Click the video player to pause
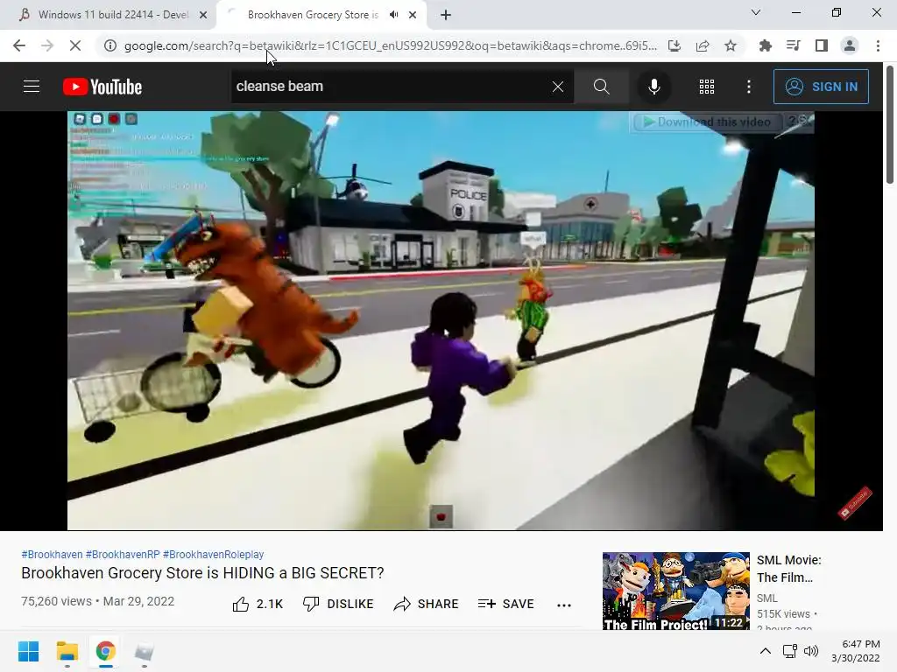The height and width of the screenshot is (672, 897). 441,320
